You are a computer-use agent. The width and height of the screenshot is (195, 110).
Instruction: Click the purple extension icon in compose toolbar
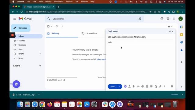pyautogui.click(x=125, y=86)
